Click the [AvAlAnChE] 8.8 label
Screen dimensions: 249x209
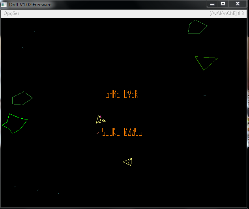coord(227,13)
